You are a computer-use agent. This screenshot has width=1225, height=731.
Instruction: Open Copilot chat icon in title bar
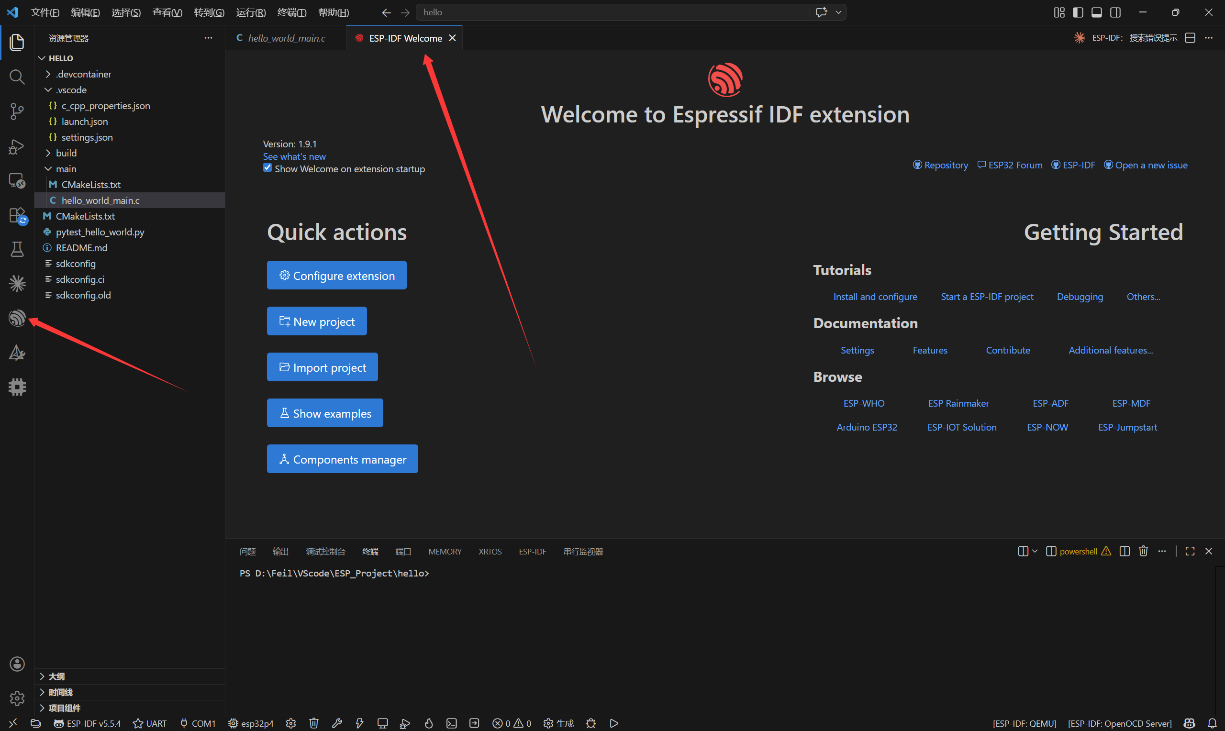(x=821, y=12)
